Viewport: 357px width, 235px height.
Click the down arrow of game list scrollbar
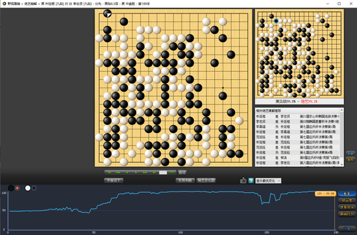tap(341, 164)
